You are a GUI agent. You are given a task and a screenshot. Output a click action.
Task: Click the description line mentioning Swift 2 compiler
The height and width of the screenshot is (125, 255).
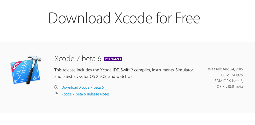point(124,69)
